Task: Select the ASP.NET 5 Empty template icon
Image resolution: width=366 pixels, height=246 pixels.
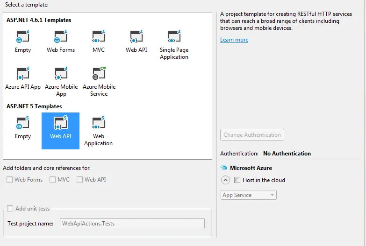Action: click(22, 123)
